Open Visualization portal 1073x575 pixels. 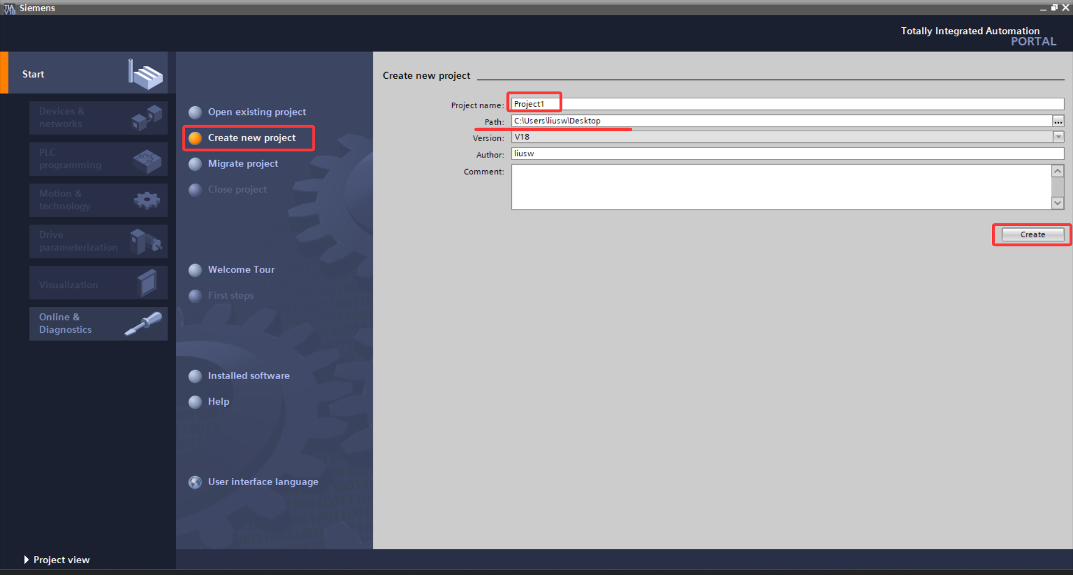[x=98, y=282]
